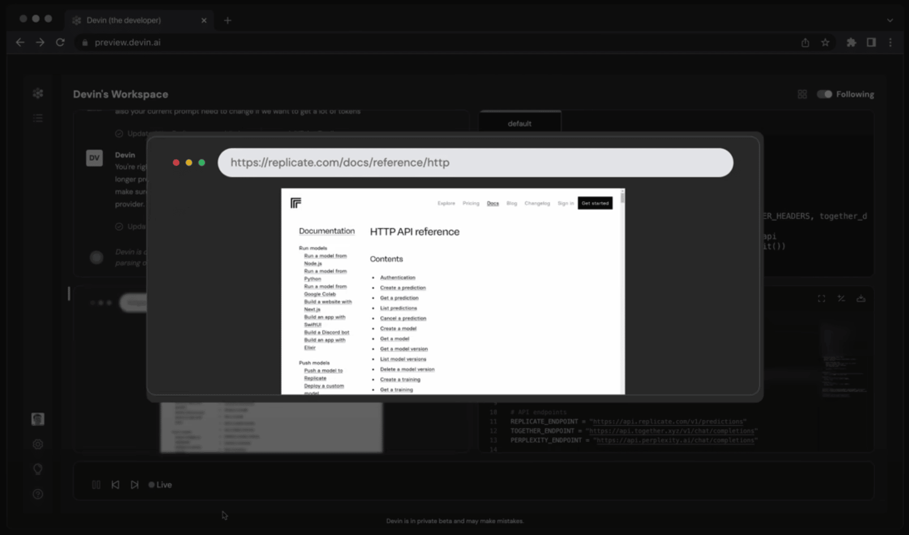The image size is (909, 535).
Task: Click the PERPLEXITY_ENDPOINT URL in code
Action: [x=675, y=440]
